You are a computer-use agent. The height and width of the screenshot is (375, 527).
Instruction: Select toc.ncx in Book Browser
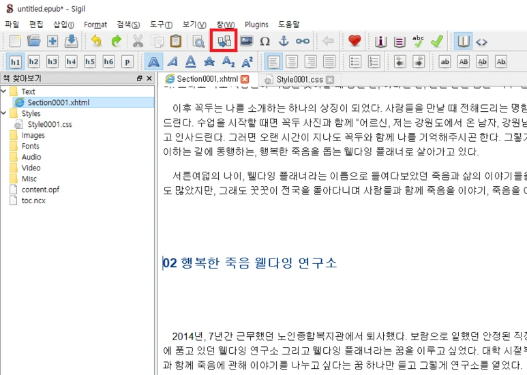coord(33,200)
